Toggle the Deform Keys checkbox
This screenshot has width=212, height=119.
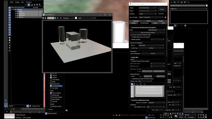coord(131,66)
